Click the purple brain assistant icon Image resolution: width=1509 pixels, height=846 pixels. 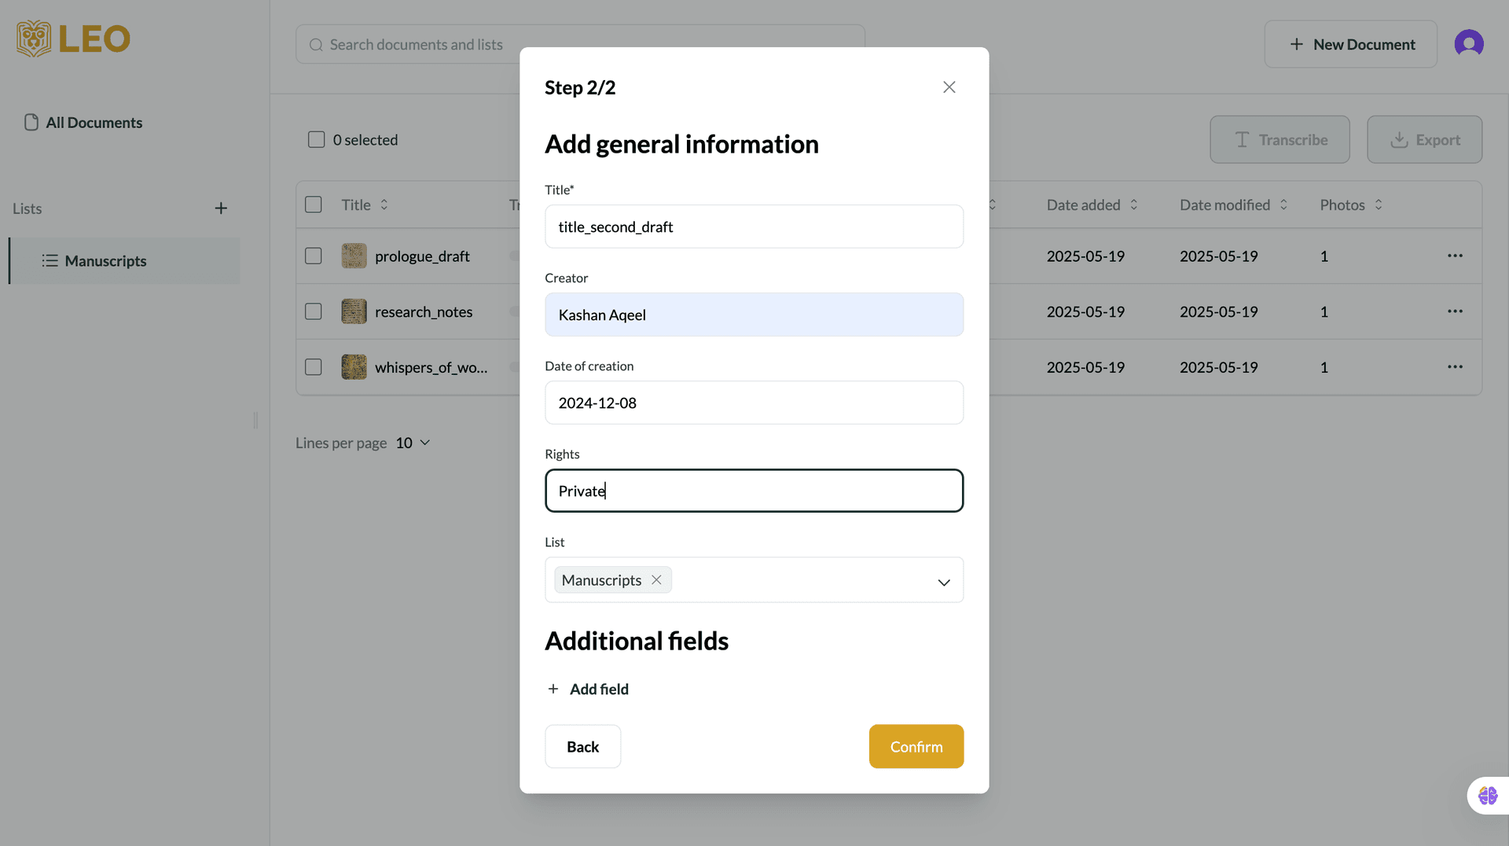pyautogui.click(x=1487, y=796)
